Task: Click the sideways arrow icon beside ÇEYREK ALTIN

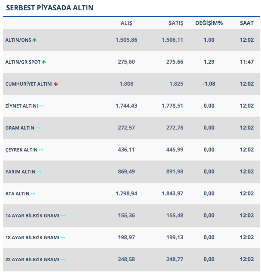Action: pyautogui.click(x=41, y=150)
